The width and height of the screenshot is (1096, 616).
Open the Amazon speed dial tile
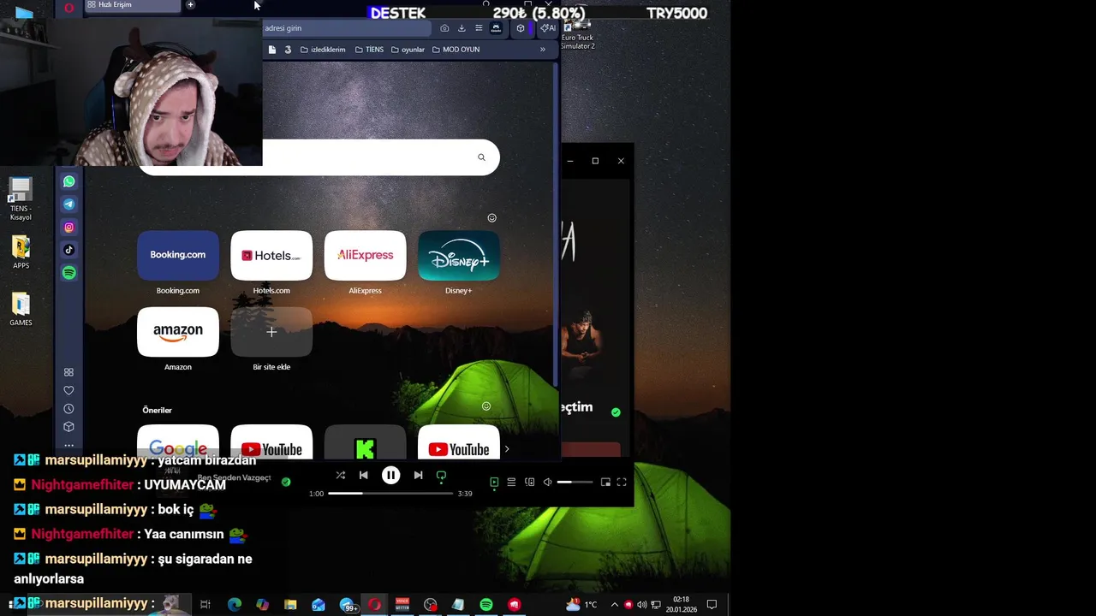pos(178,332)
